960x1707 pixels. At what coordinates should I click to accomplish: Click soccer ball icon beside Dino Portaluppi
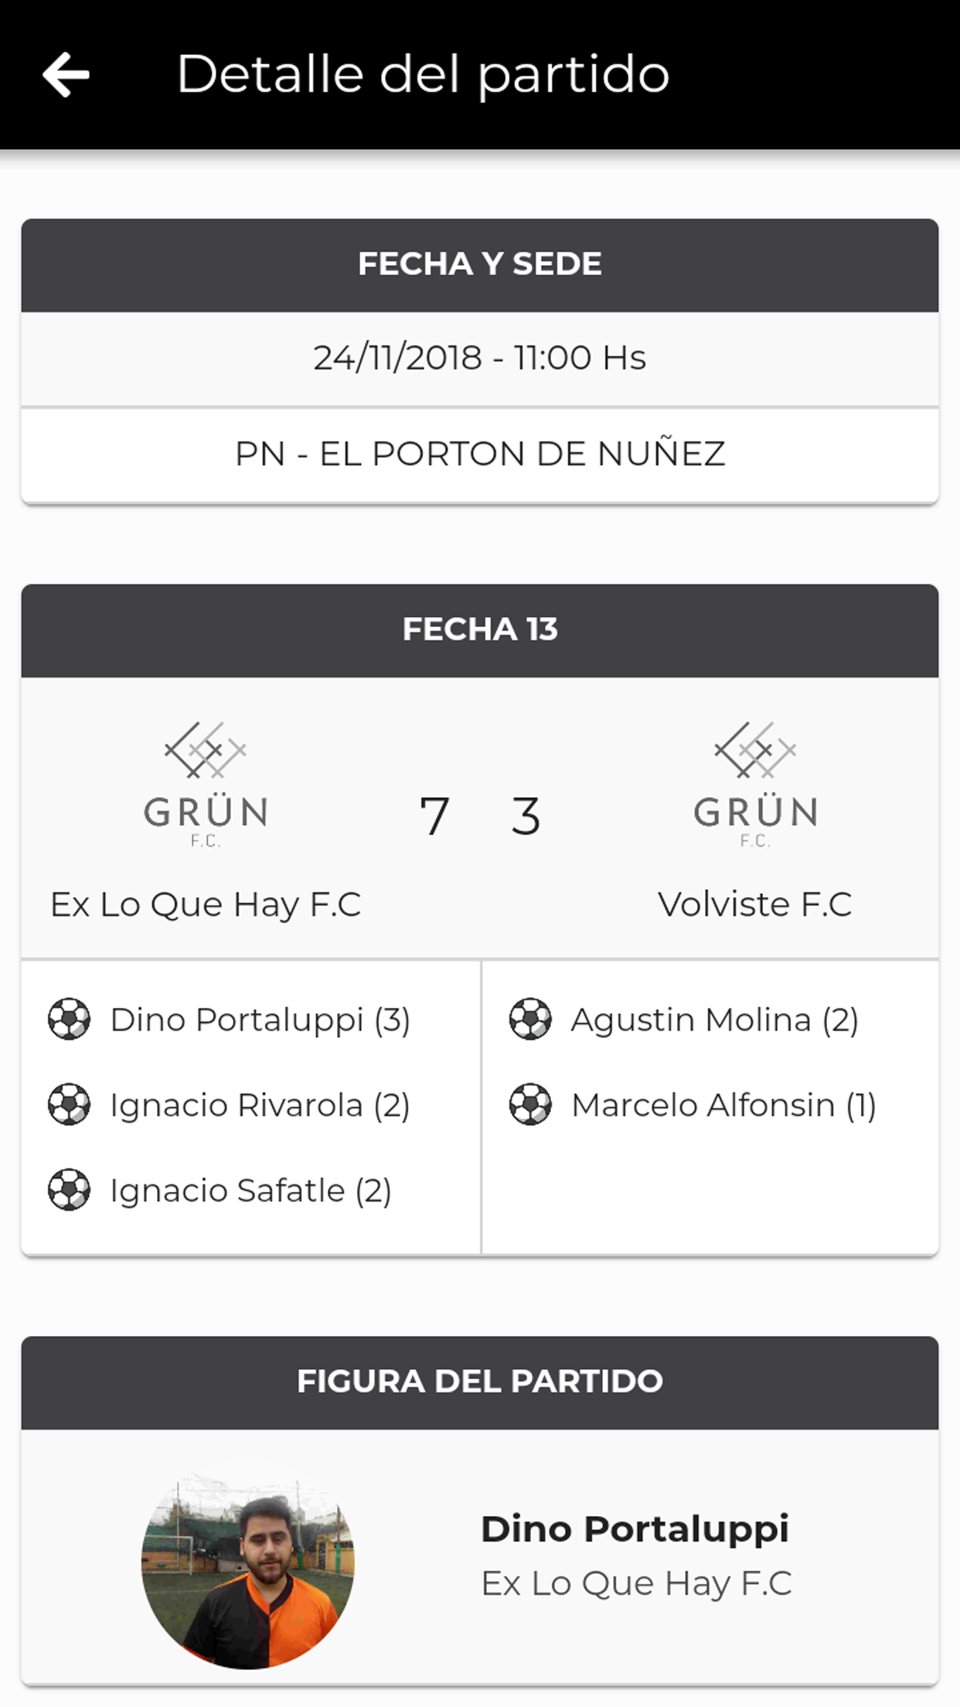(70, 1020)
